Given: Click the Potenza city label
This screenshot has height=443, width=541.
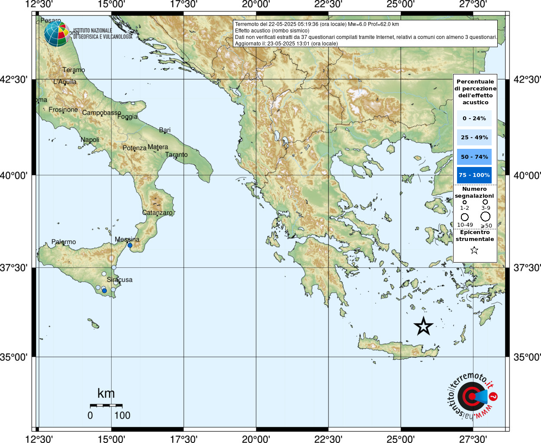Looking at the screenshot, I should point(135,148).
